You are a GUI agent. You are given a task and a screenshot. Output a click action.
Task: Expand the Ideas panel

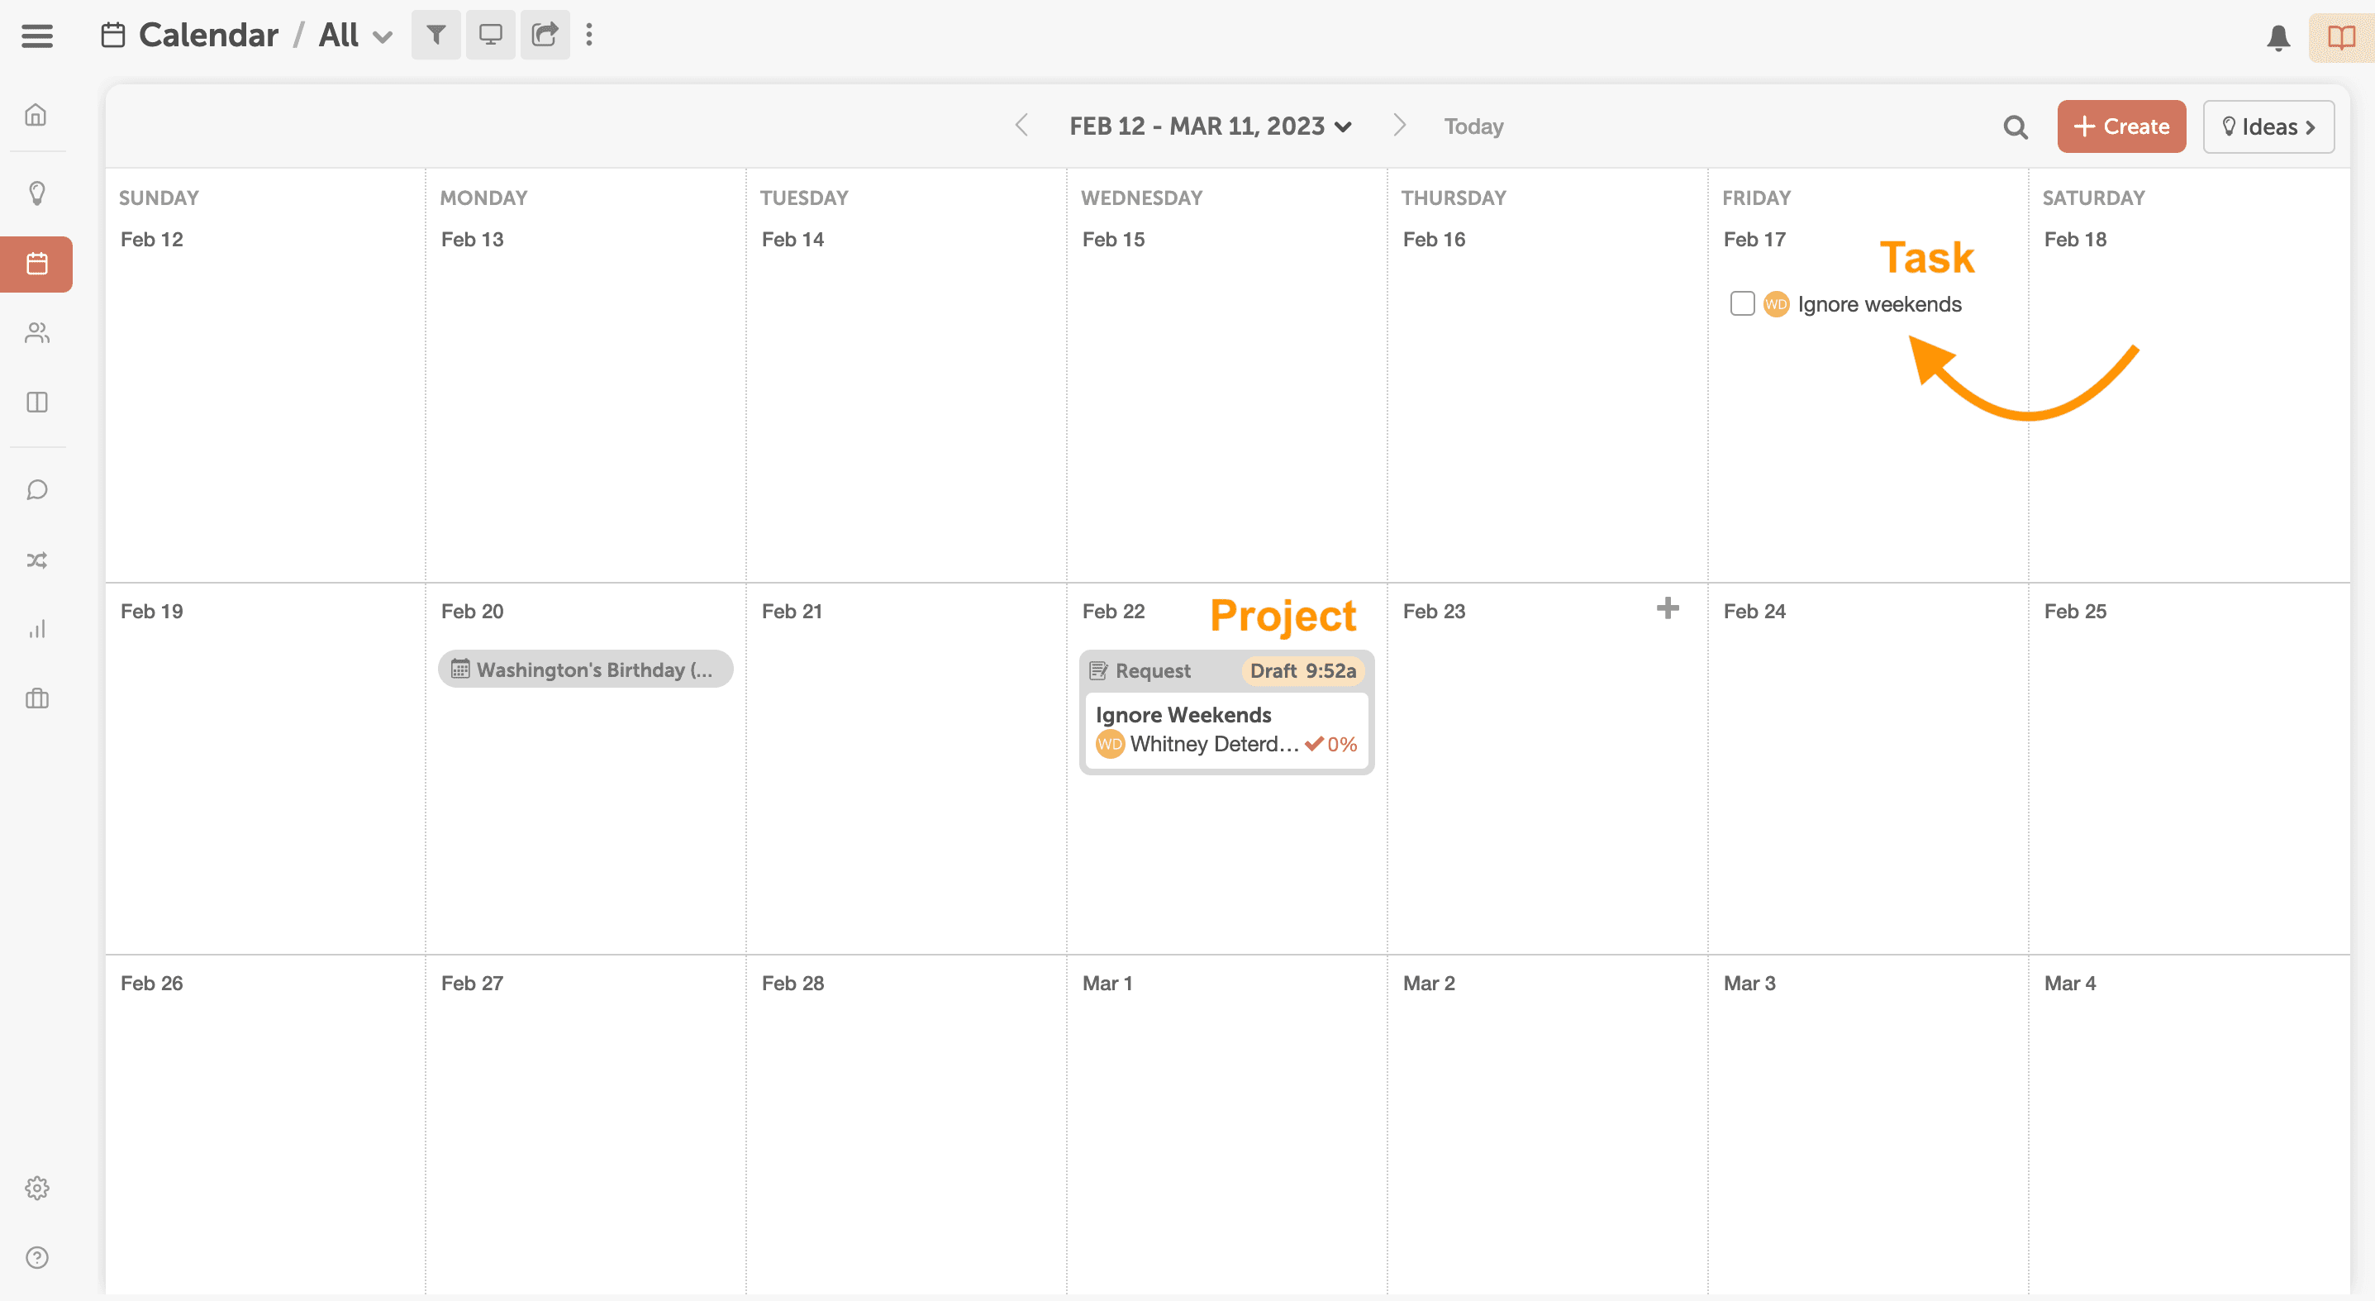2268,126
